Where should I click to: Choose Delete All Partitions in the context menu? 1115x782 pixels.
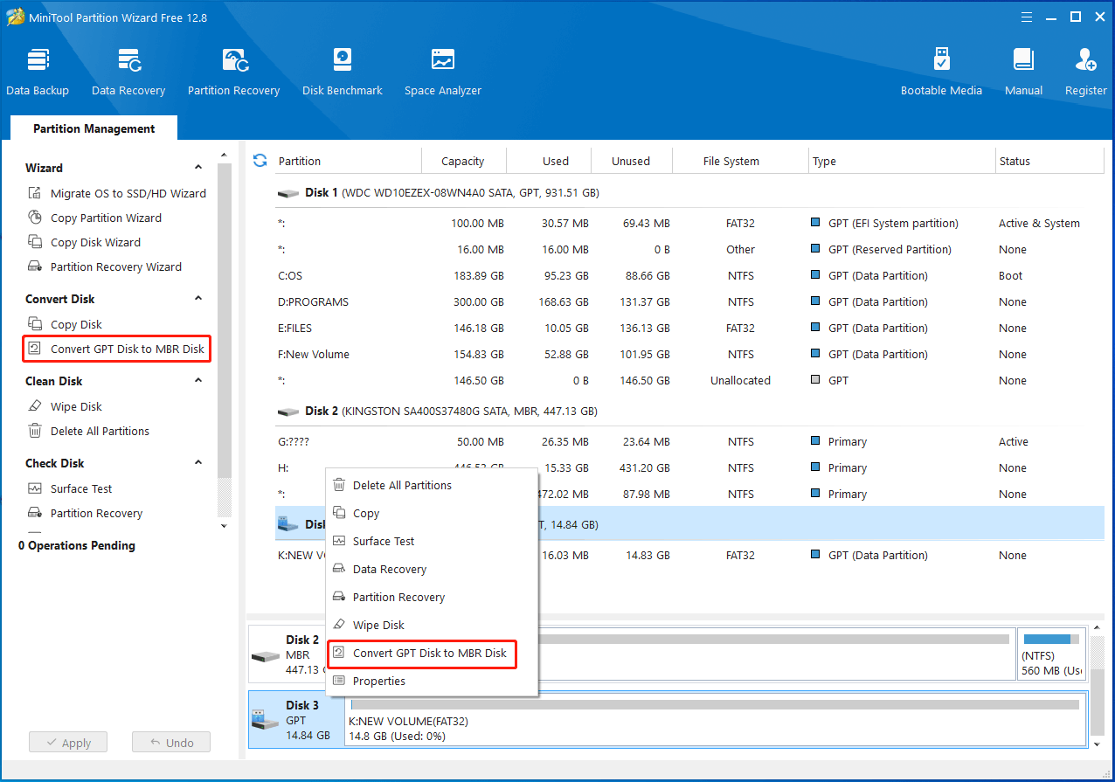click(432, 485)
